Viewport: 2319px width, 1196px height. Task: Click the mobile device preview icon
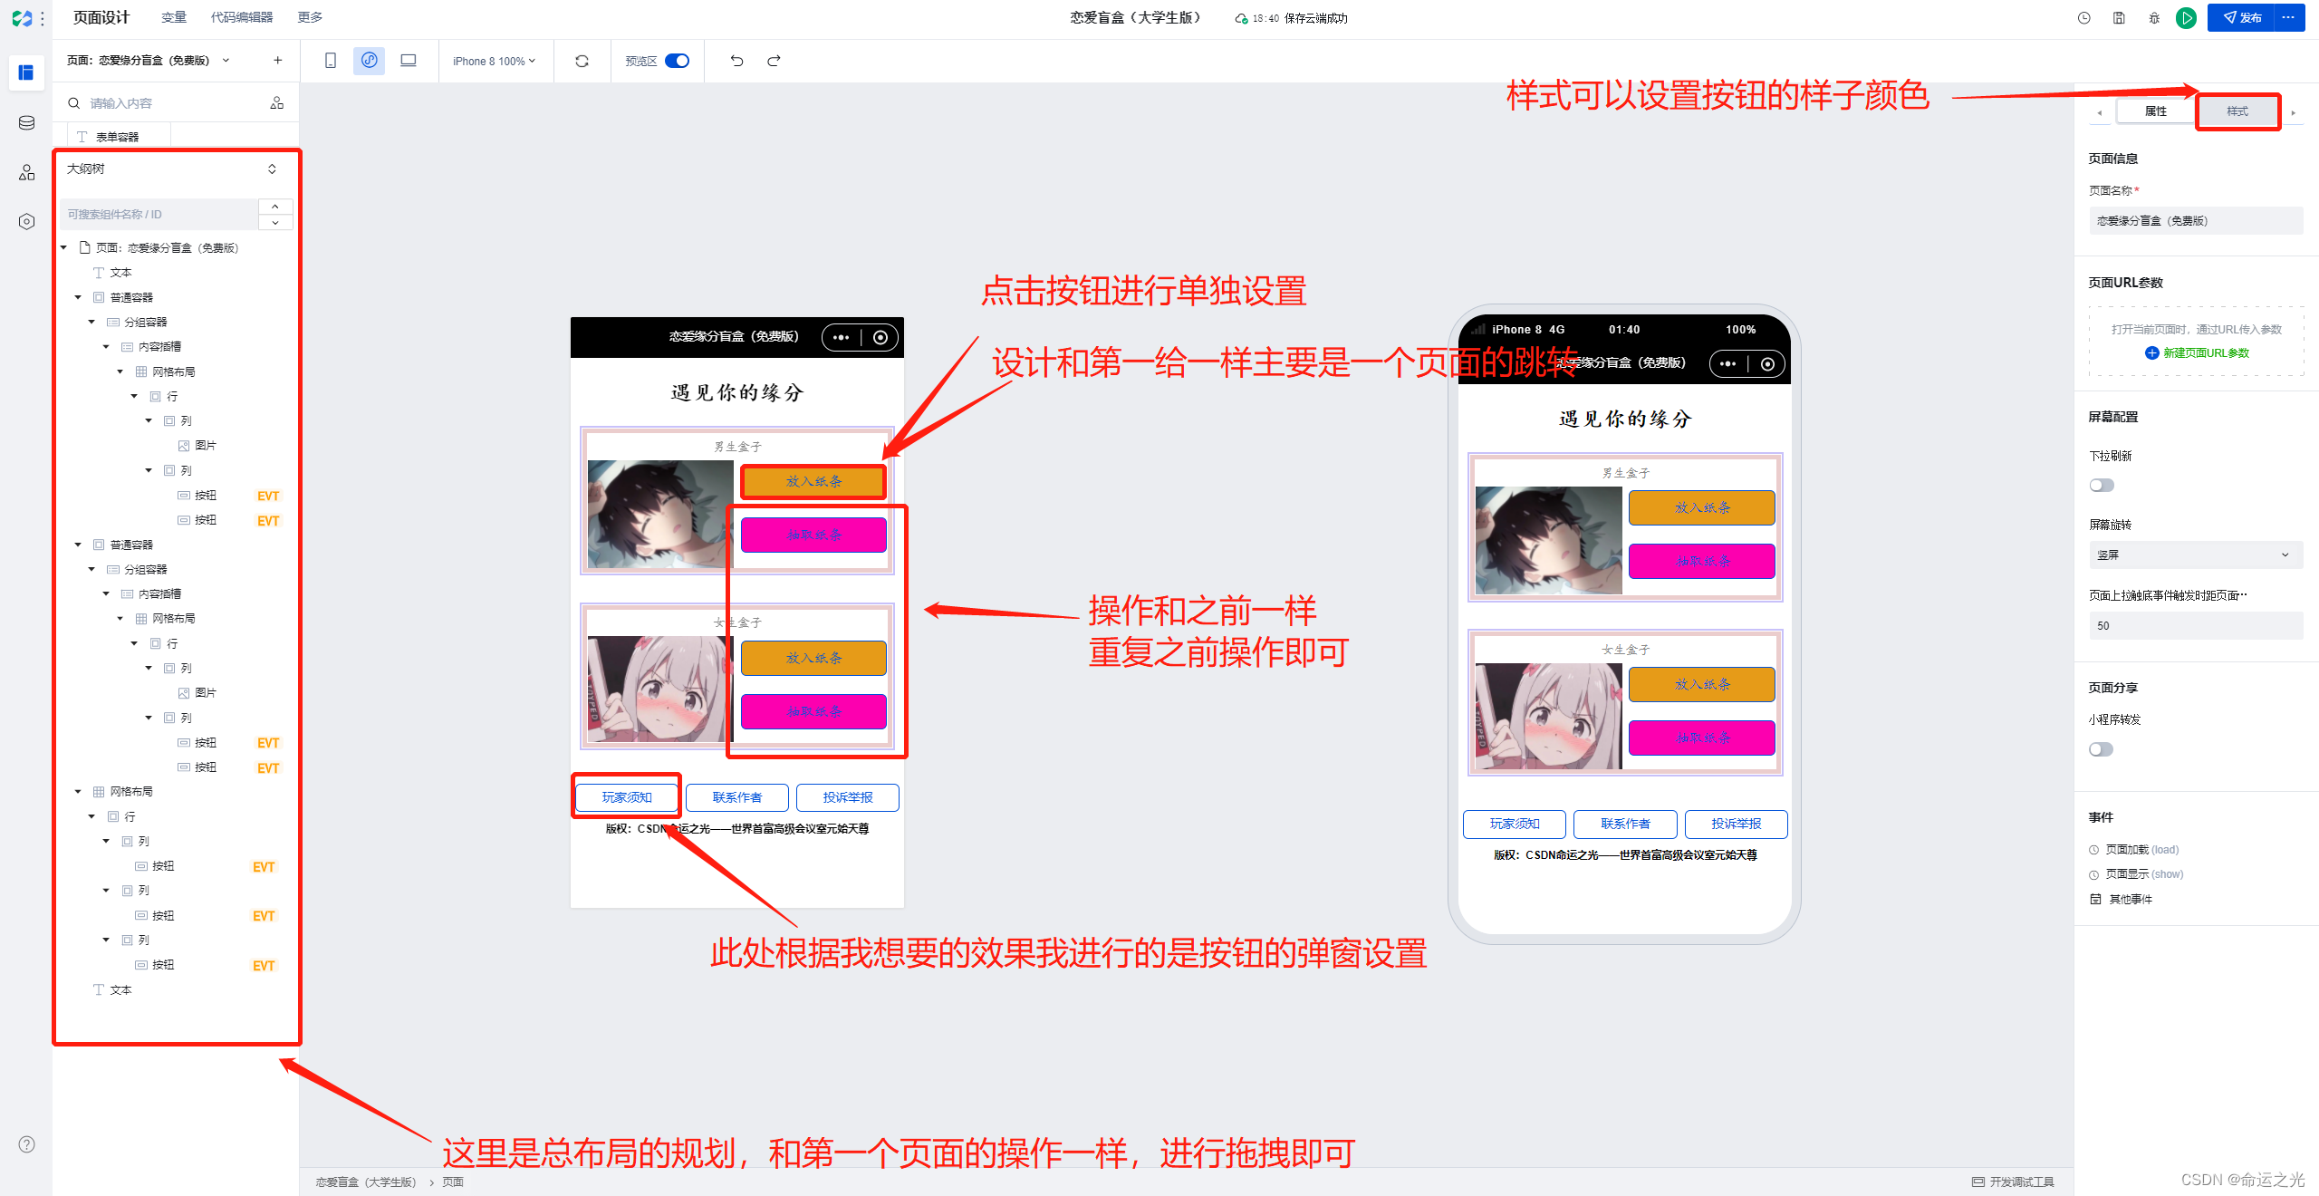pos(331,63)
